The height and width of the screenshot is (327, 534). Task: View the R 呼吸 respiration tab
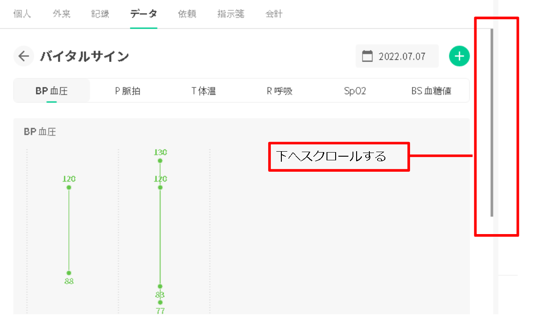click(x=280, y=91)
